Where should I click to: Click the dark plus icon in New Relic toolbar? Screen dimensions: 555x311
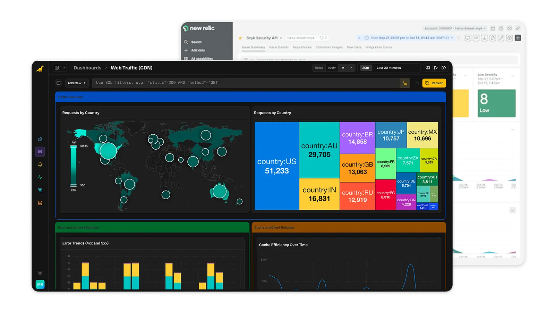[x=518, y=38]
